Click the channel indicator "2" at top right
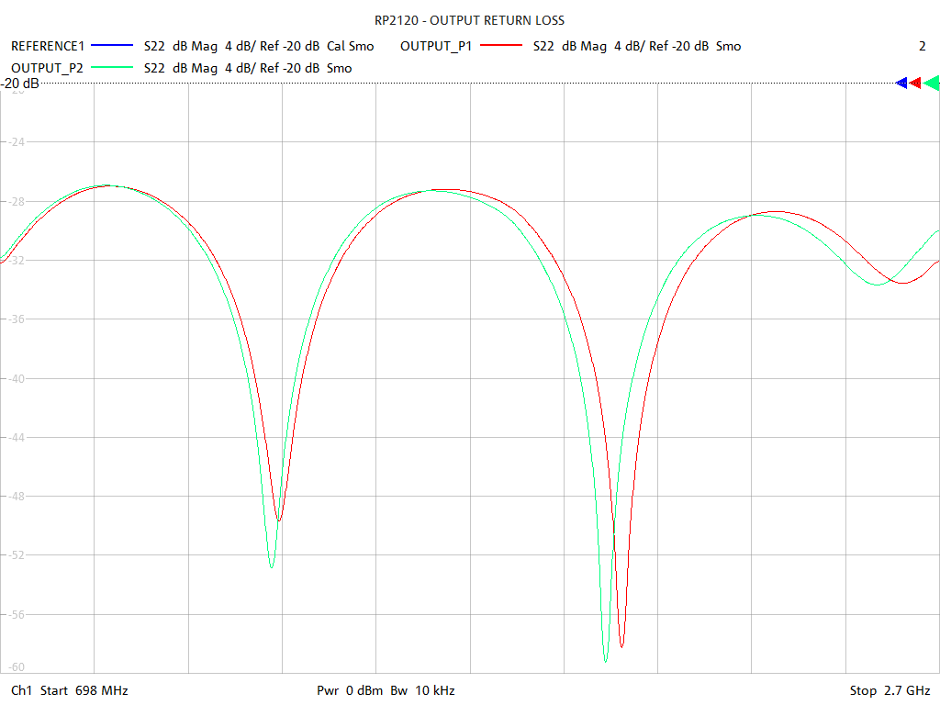The image size is (940, 705). pyautogui.click(x=923, y=46)
